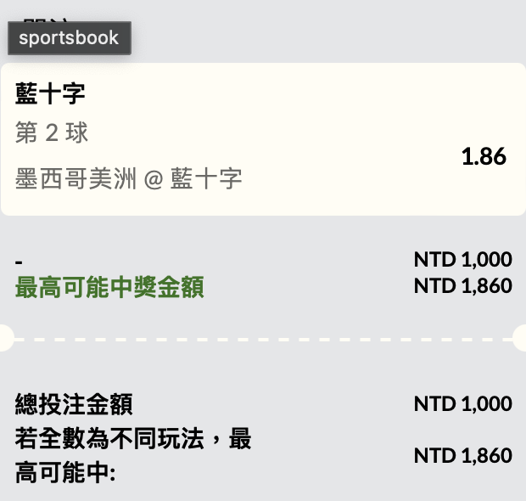Viewport: 526px width, 501px height.
Task: Open the 墨西哥美洲 @ 藍十字 match
Action: coord(129,178)
